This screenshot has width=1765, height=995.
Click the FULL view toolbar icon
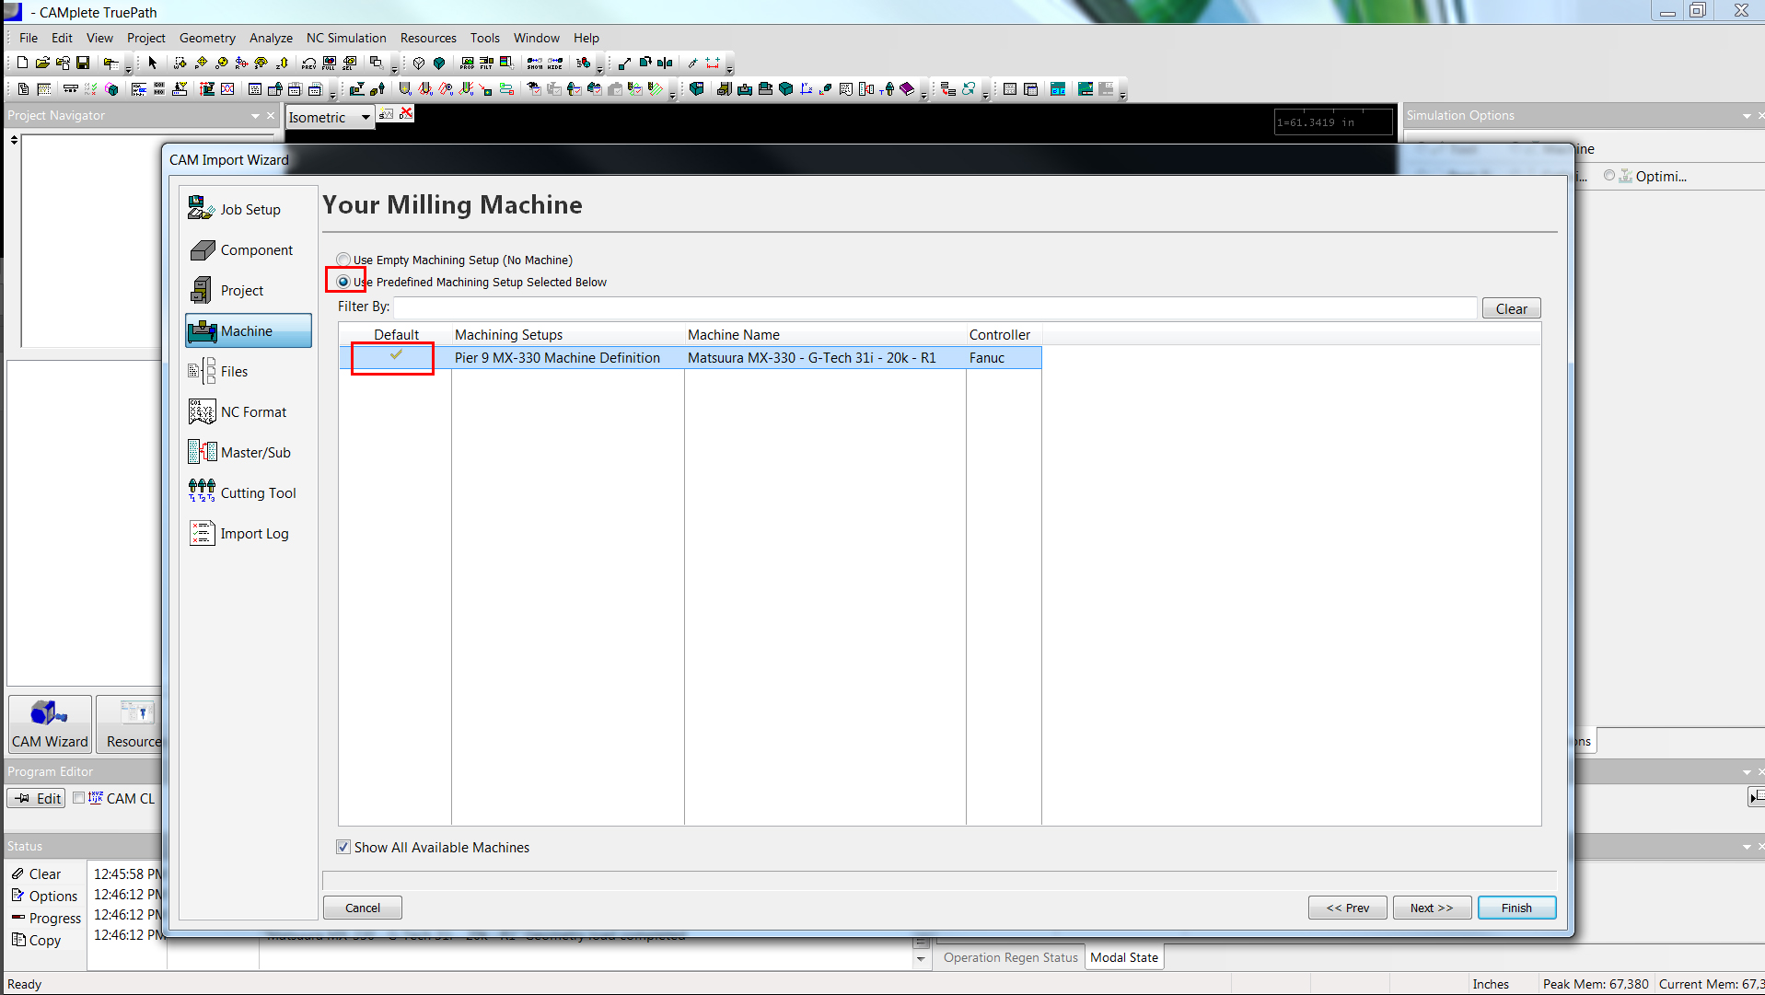tap(330, 63)
